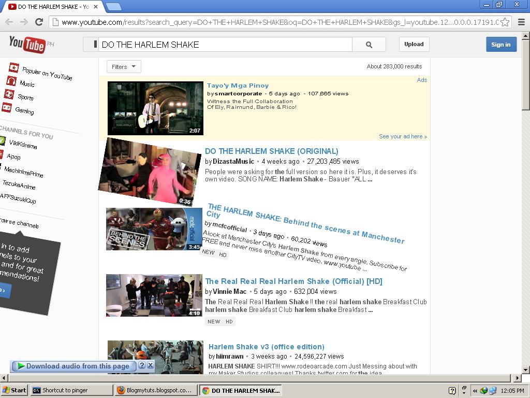The width and height of the screenshot is (530, 398).
Task: Click the Vinnie Mac channel name
Action: click(x=229, y=291)
